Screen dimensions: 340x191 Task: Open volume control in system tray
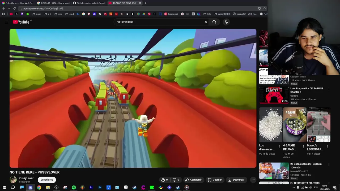[x=311, y=188]
